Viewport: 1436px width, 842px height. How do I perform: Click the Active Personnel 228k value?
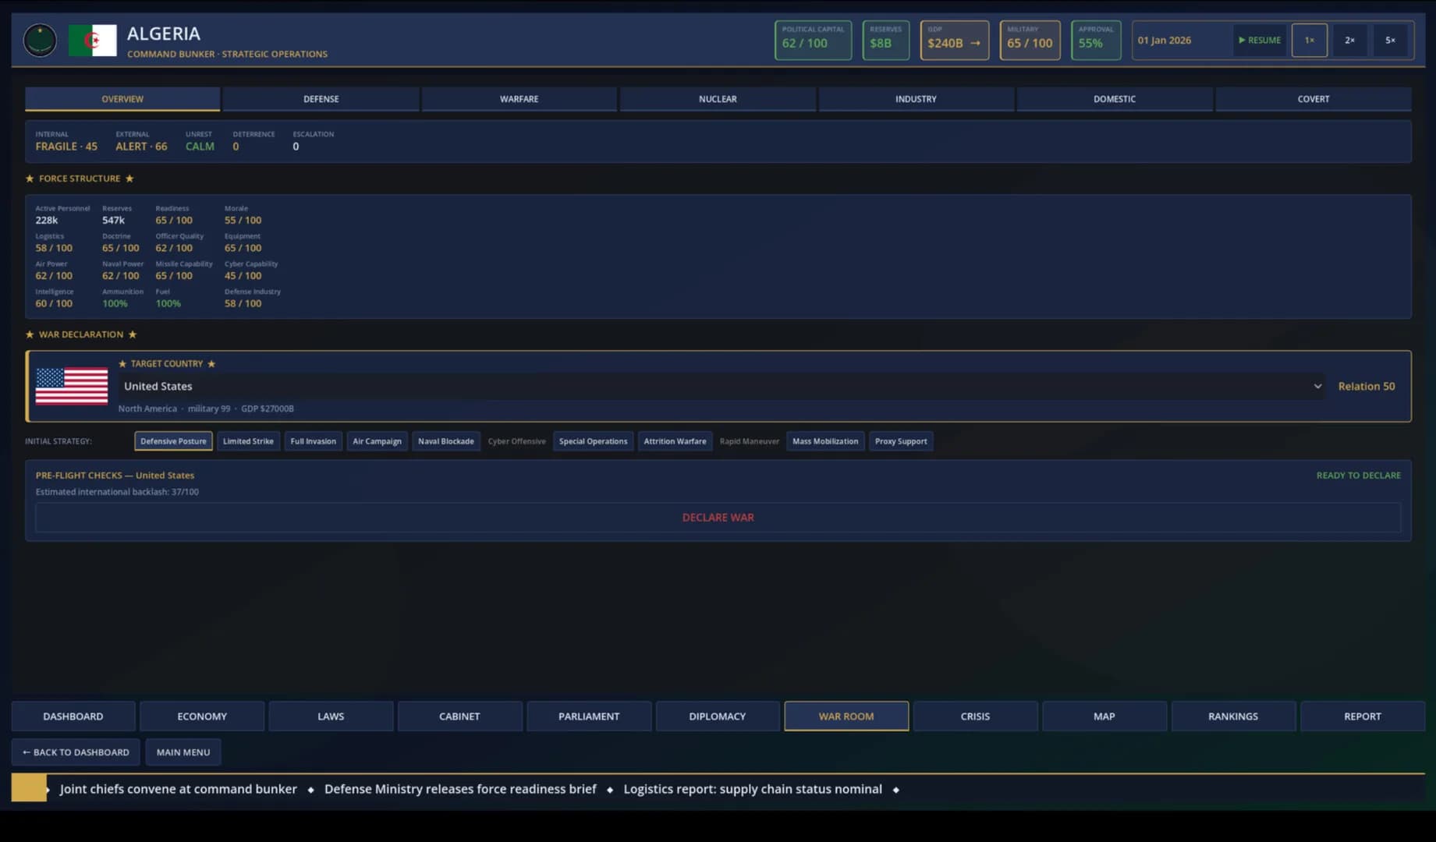pos(47,221)
